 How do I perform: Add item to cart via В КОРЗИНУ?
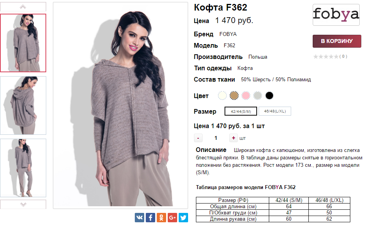click(337, 41)
